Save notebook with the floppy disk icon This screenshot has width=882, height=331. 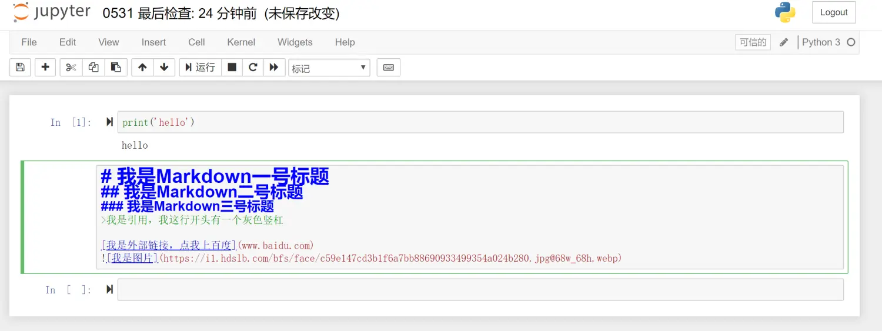point(20,68)
